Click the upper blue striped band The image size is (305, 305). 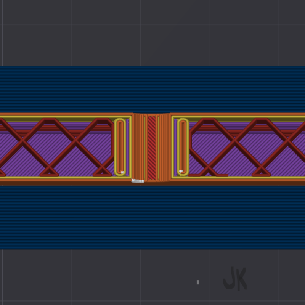152,90
